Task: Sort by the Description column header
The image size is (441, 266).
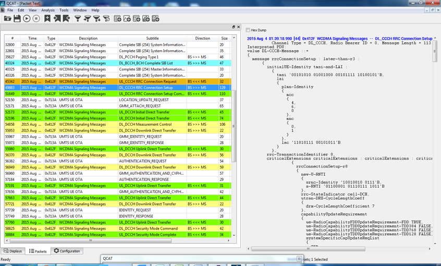Action: [88, 38]
